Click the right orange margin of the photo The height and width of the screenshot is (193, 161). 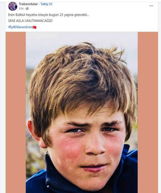148,112
